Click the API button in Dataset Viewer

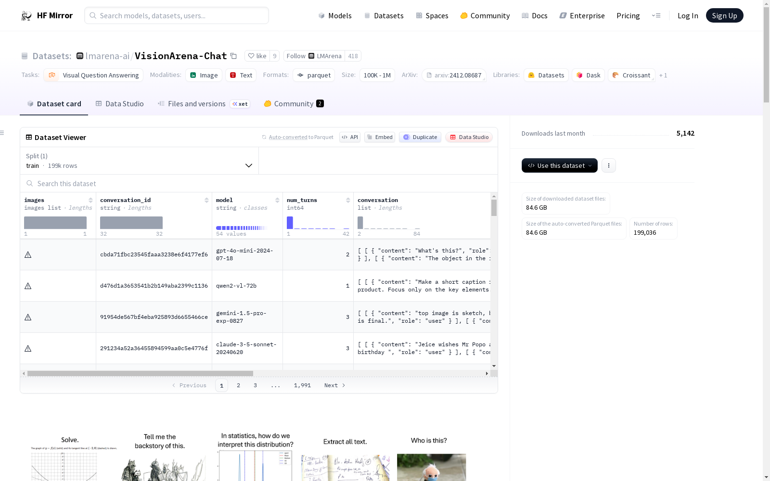point(350,137)
